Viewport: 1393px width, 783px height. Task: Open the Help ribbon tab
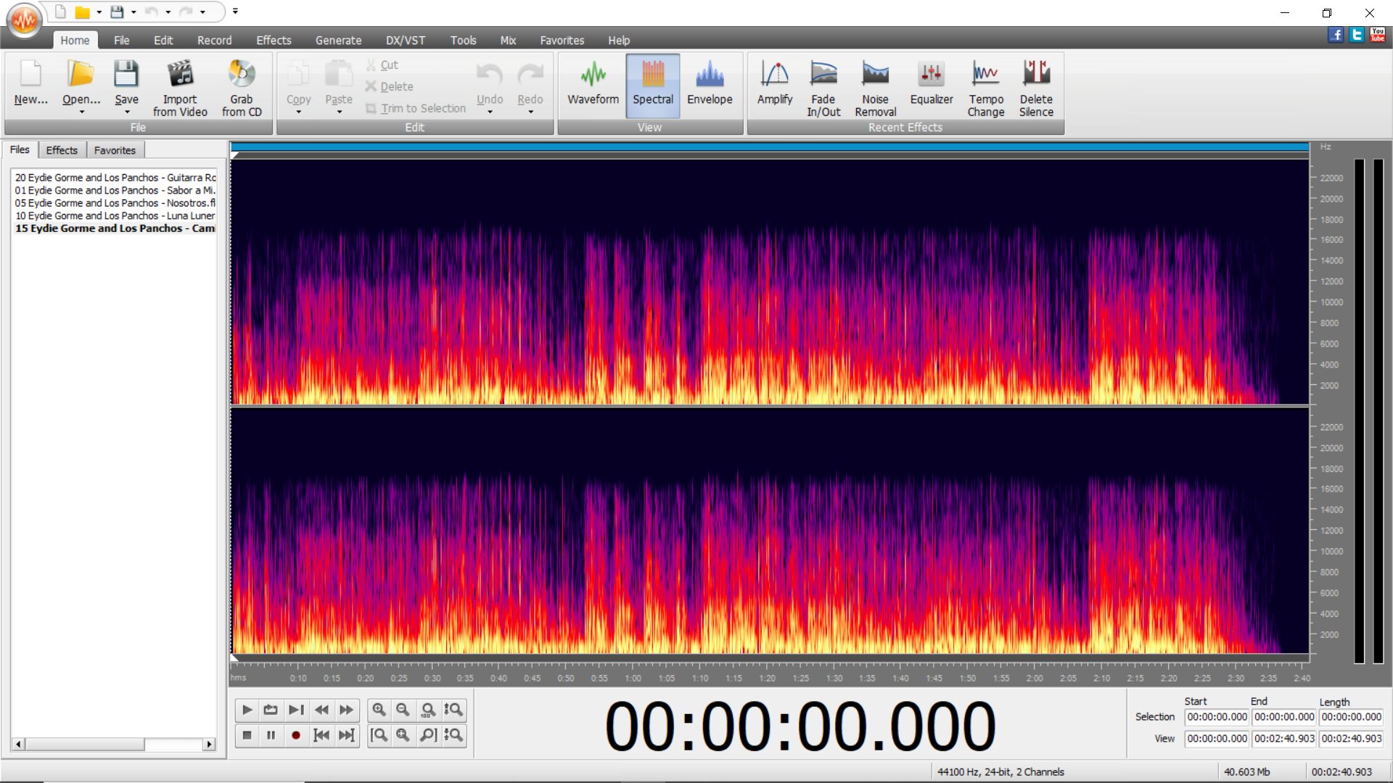(x=618, y=41)
